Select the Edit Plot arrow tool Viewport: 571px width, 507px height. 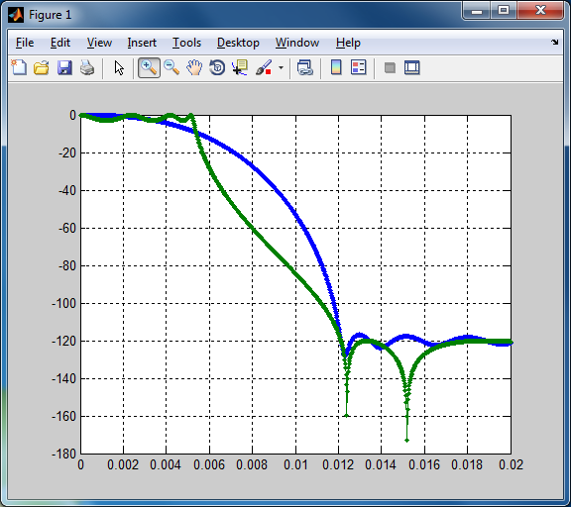pyautogui.click(x=119, y=67)
